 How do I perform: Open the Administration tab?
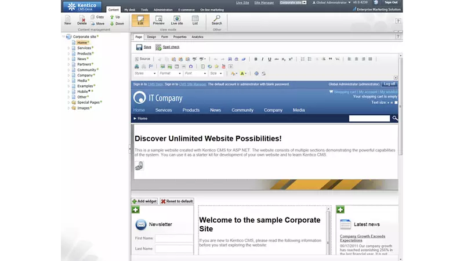tap(163, 10)
